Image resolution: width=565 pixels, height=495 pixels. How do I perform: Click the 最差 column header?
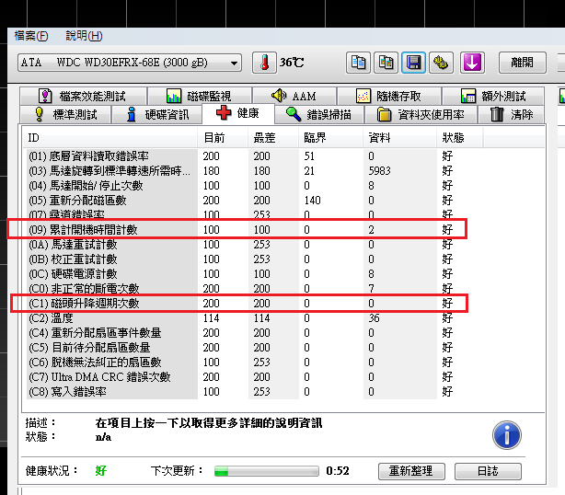click(x=273, y=138)
